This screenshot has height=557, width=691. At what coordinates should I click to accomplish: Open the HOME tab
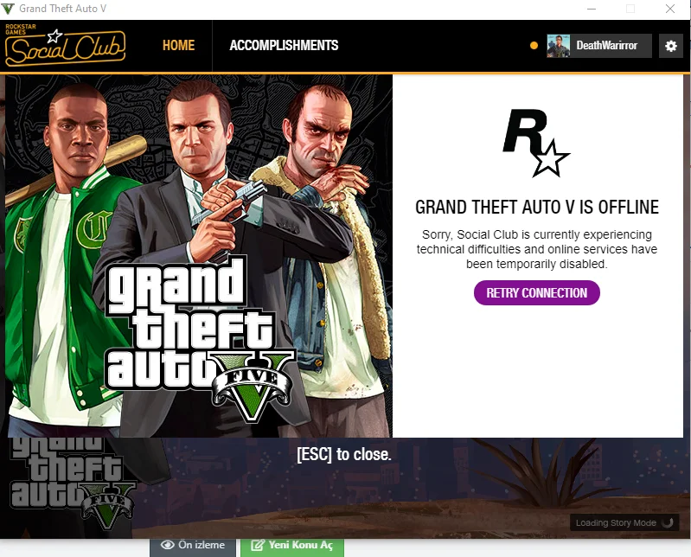[178, 45]
